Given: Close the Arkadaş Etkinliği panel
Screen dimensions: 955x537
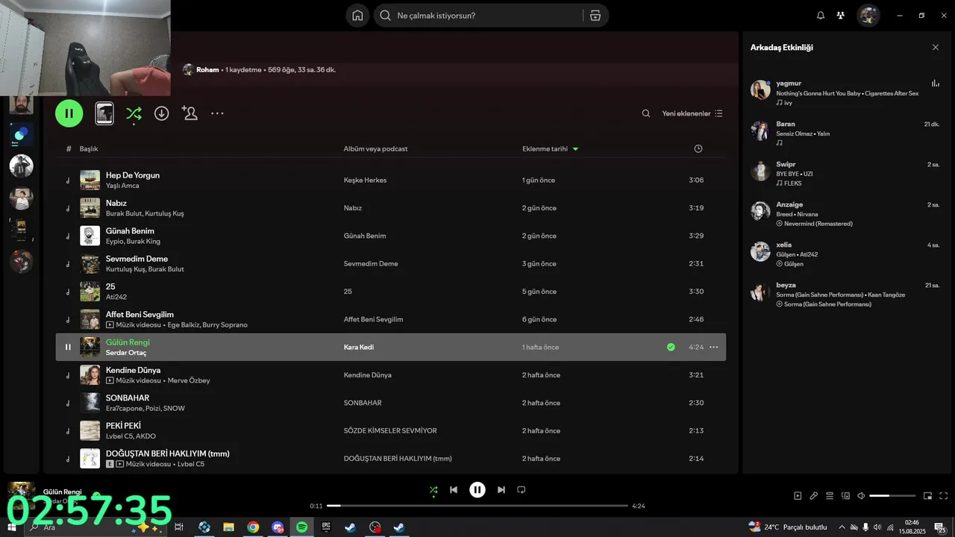Looking at the screenshot, I should (x=936, y=47).
